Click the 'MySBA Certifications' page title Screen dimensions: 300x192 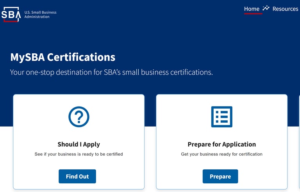click(63, 57)
